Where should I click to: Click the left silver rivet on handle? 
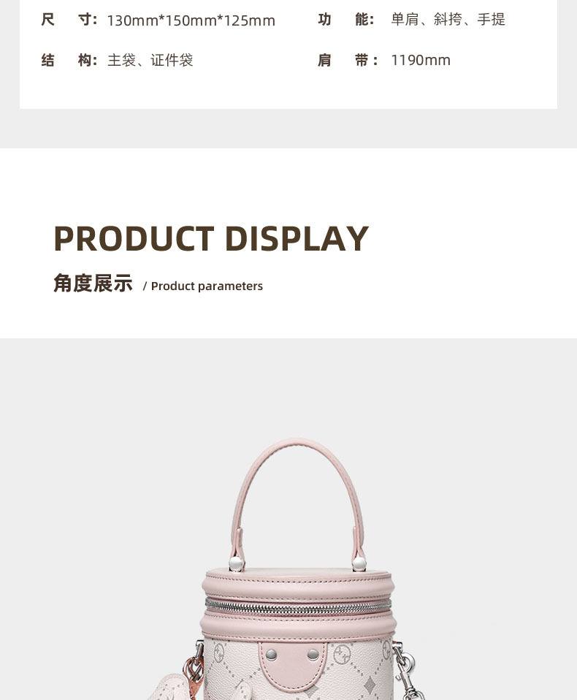click(x=236, y=563)
